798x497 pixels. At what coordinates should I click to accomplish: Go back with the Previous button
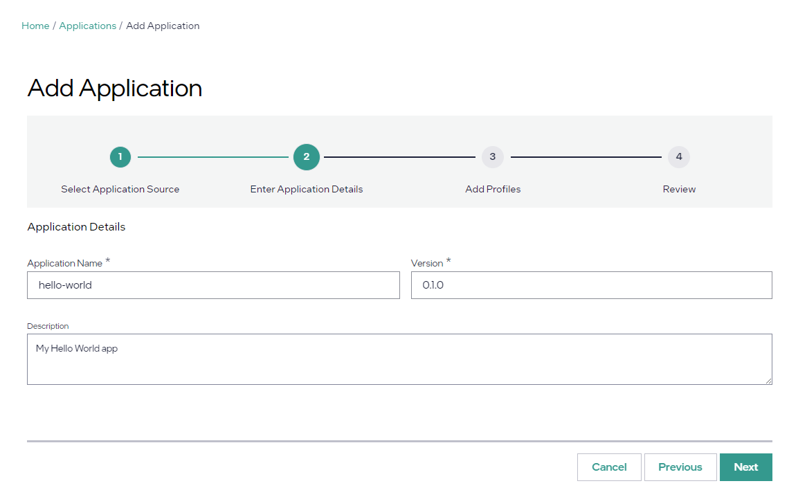pos(680,467)
